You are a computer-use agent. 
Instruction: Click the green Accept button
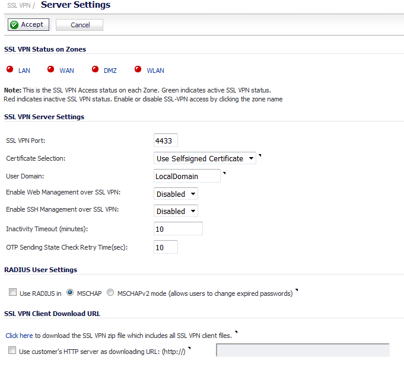coord(28,25)
